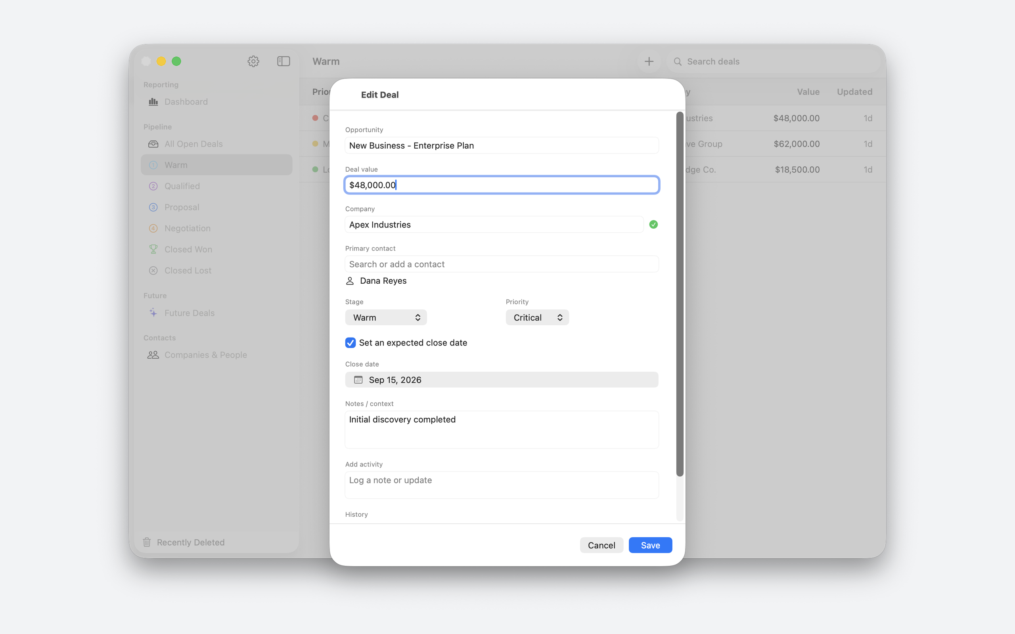The image size is (1015, 634).
Task: Click the Recently Deleted trash icon
Action: tap(147, 542)
